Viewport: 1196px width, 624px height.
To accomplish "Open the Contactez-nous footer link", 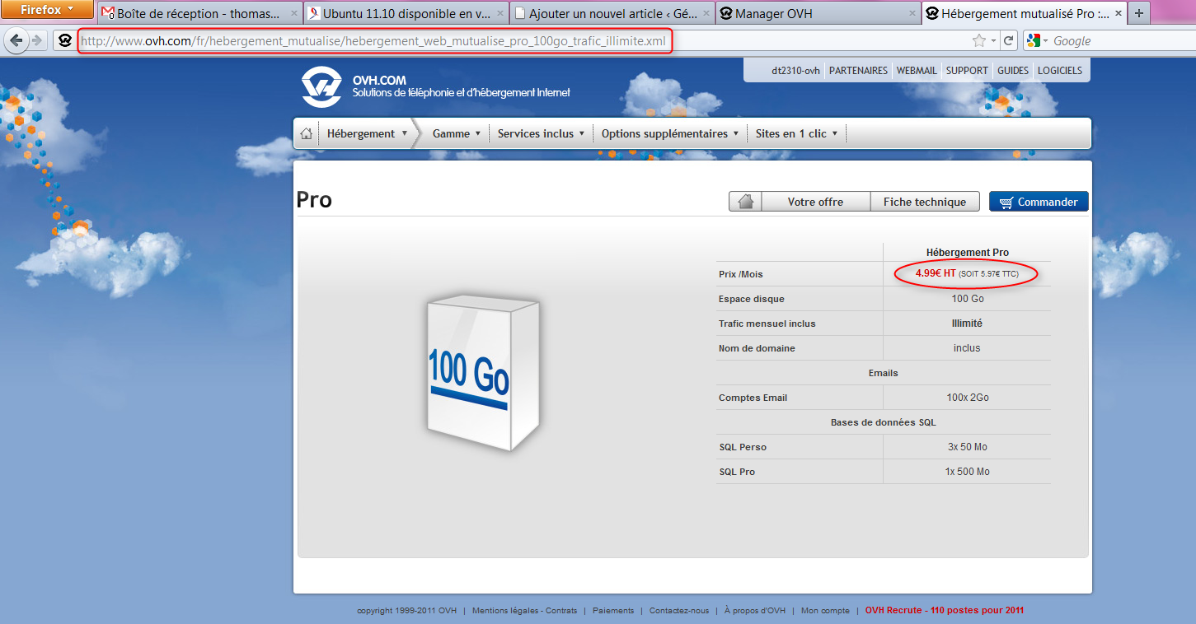I will point(678,611).
